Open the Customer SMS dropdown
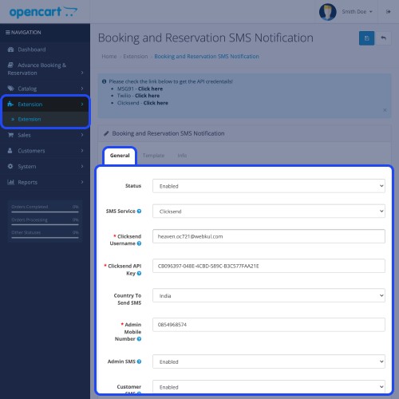Screen dimensions: 399x399 pos(269,386)
